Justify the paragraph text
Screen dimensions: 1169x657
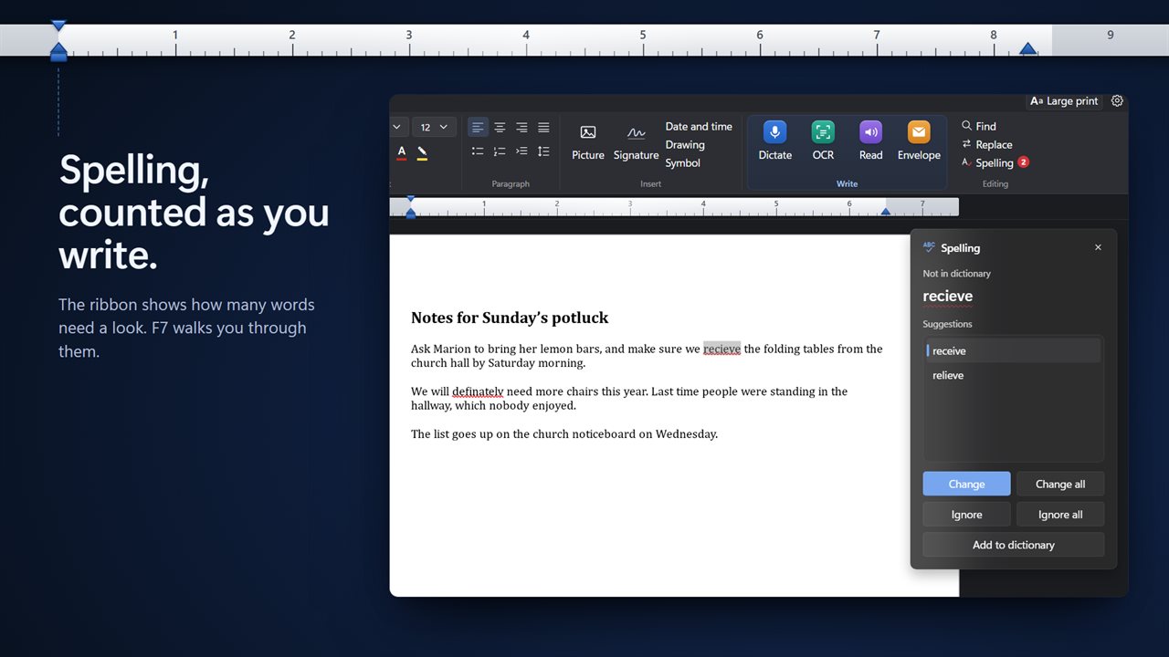tap(543, 128)
